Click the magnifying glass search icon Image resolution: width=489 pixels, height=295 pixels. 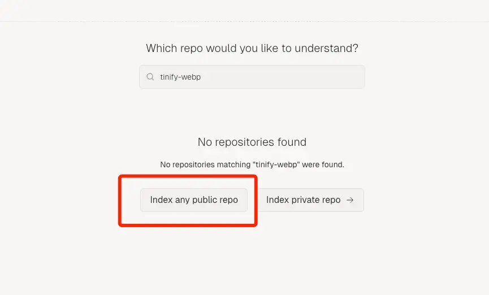150,77
